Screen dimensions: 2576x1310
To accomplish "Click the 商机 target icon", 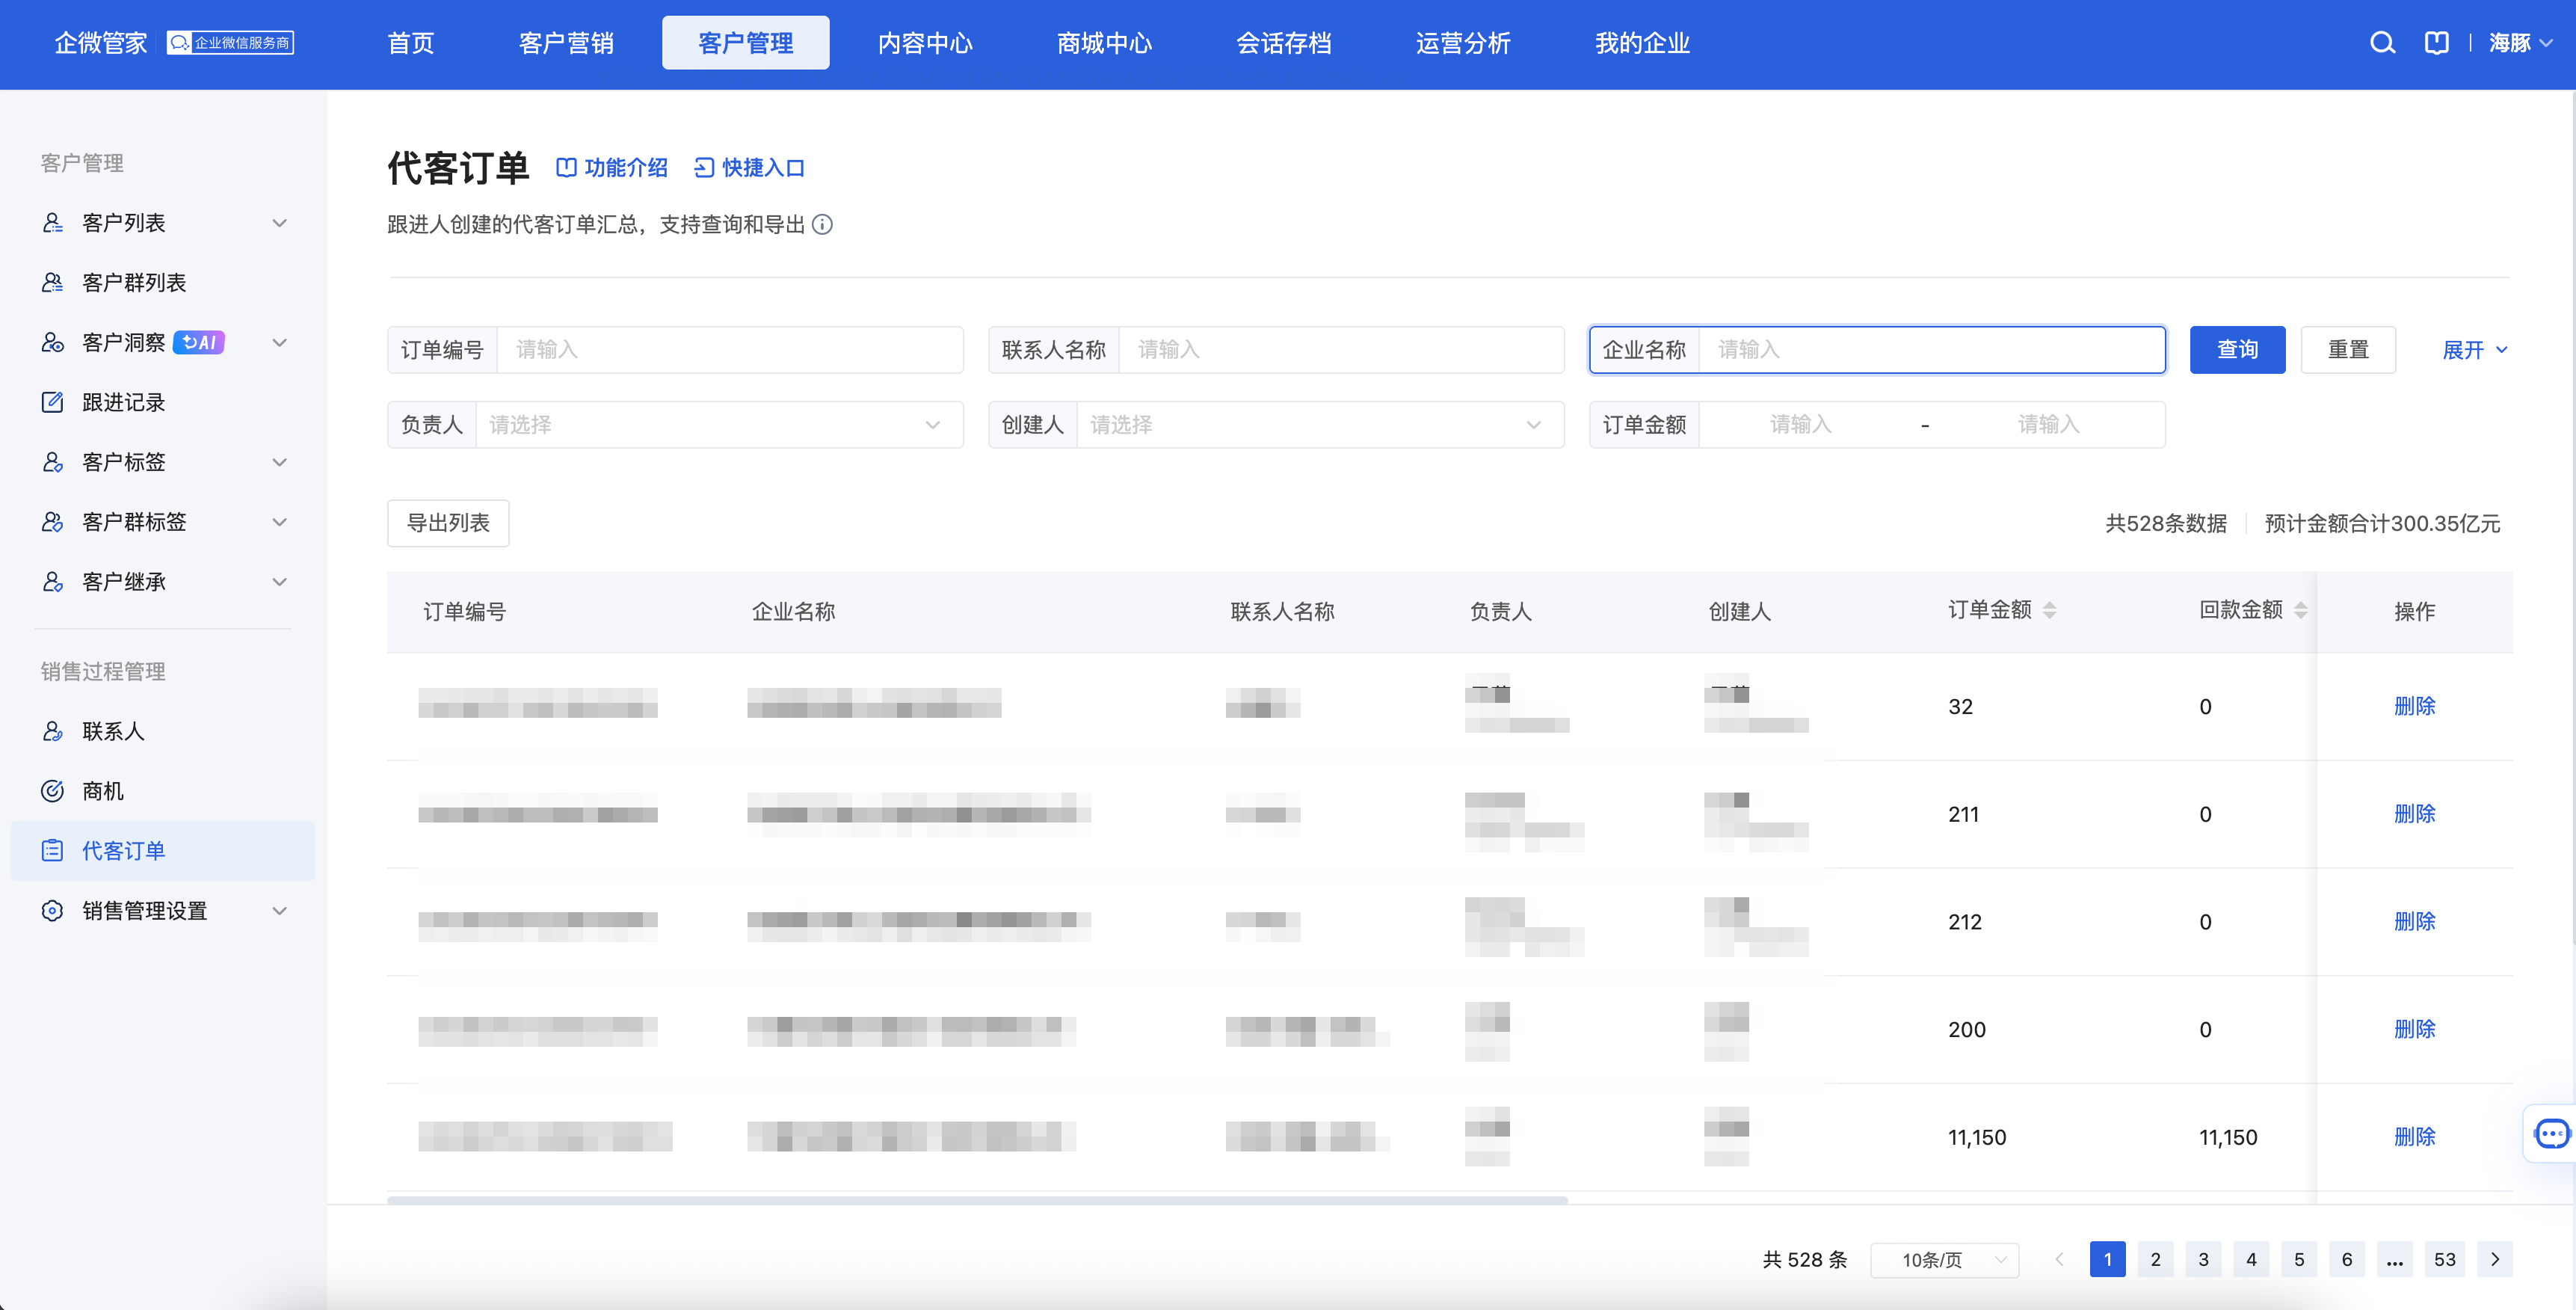I will pyautogui.click(x=52, y=791).
